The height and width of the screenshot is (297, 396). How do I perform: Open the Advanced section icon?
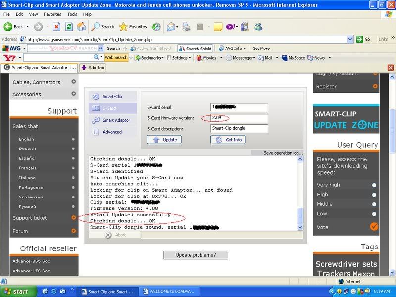(96, 132)
